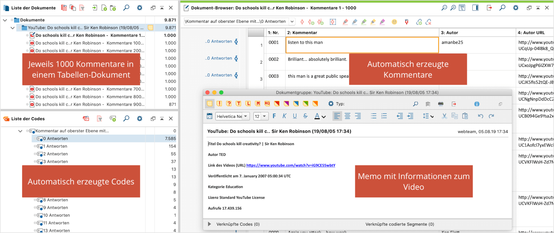Toggle strikethrough formatting in memo
This screenshot has width=554, height=233.
coord(305,116)
